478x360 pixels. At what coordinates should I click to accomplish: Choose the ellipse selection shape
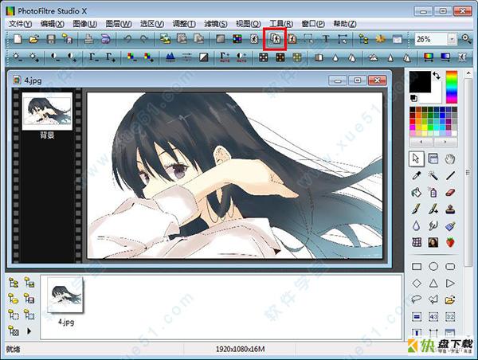pos(433,267)
